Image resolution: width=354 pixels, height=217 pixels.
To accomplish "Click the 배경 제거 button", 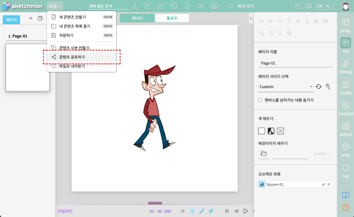I will (x=241, y=6).
